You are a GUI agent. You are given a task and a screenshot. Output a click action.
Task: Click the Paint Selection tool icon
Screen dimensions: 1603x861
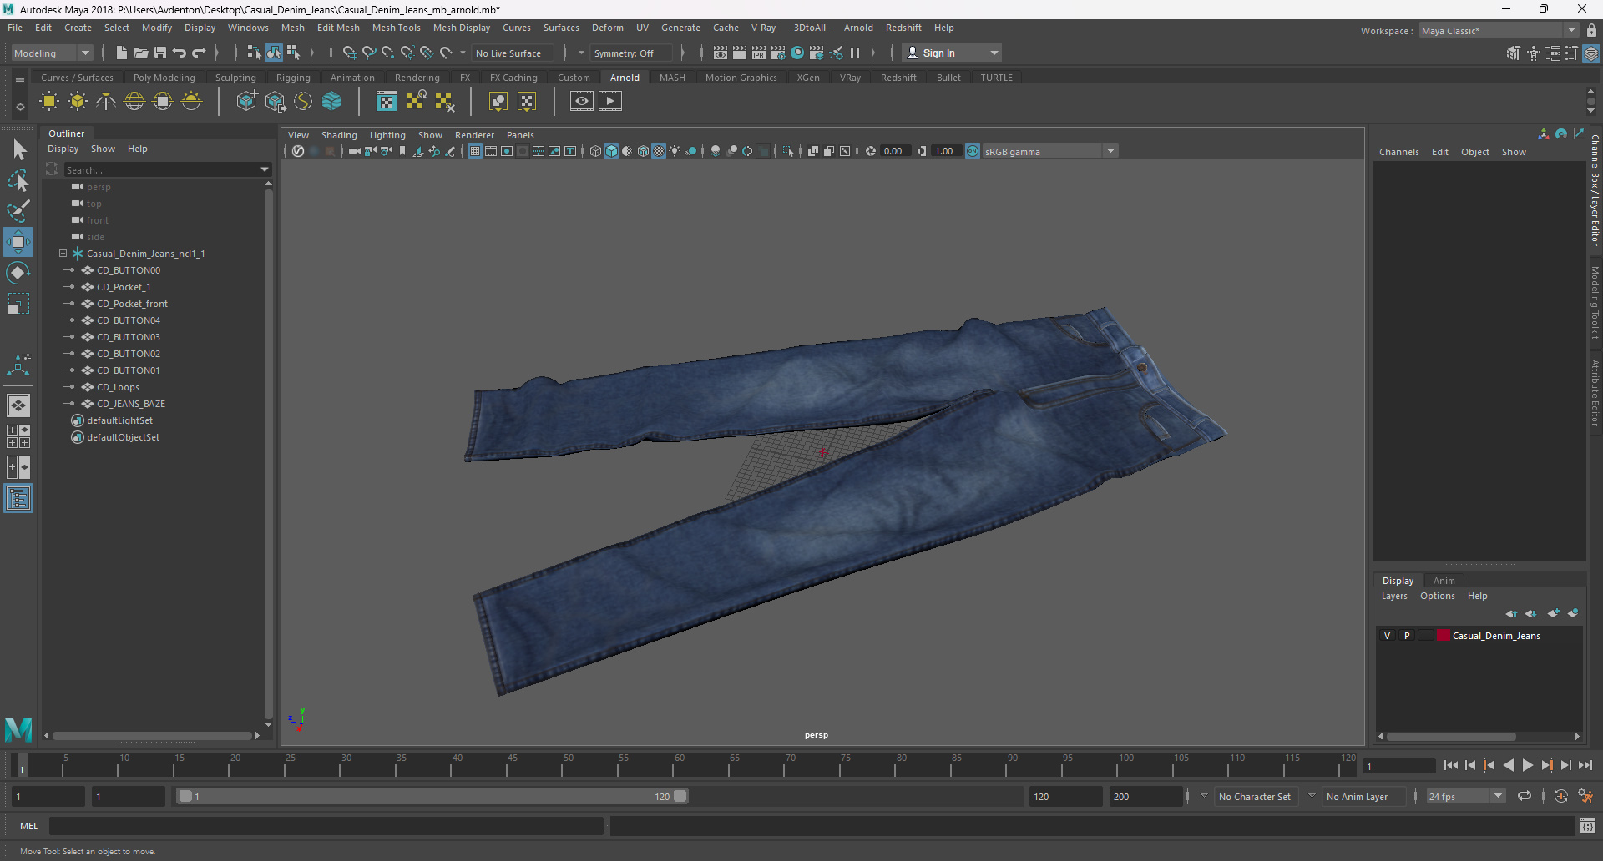click(x=18, y=211)
